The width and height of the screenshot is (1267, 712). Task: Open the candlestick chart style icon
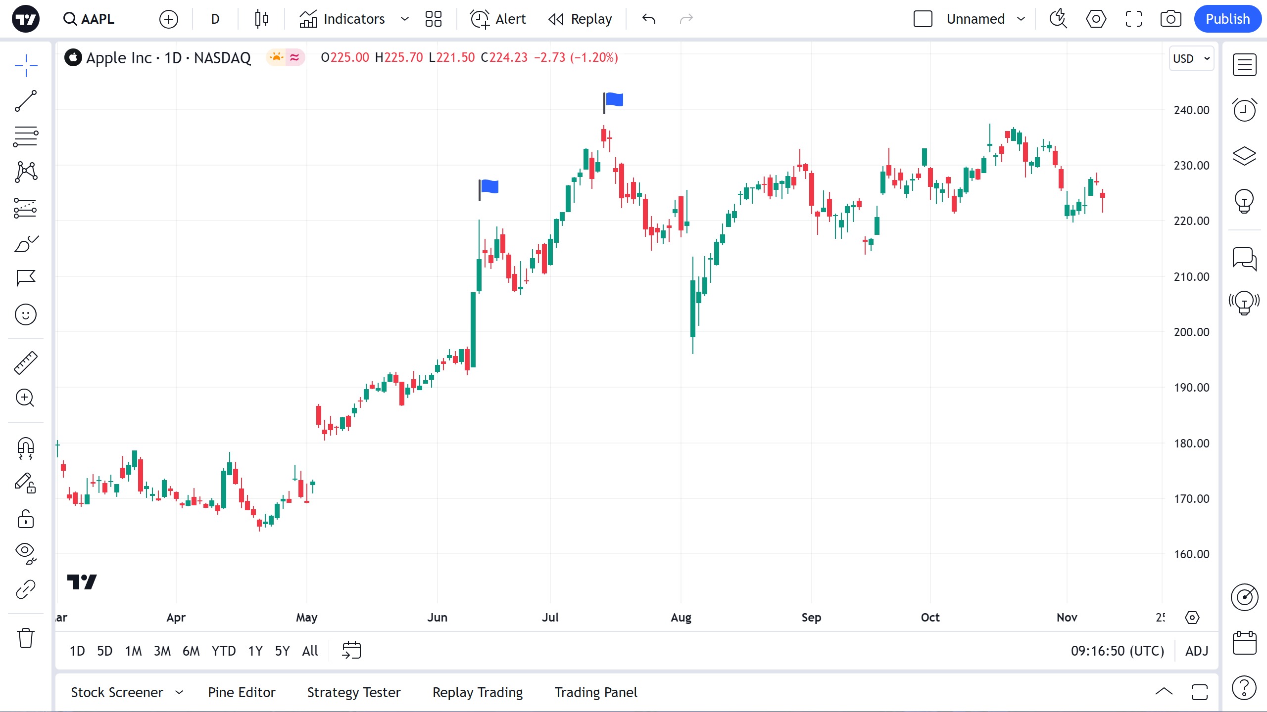pos(262,19)
